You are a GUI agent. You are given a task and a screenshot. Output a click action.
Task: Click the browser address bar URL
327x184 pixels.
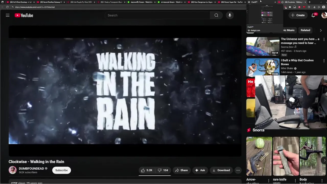point(35,7)
